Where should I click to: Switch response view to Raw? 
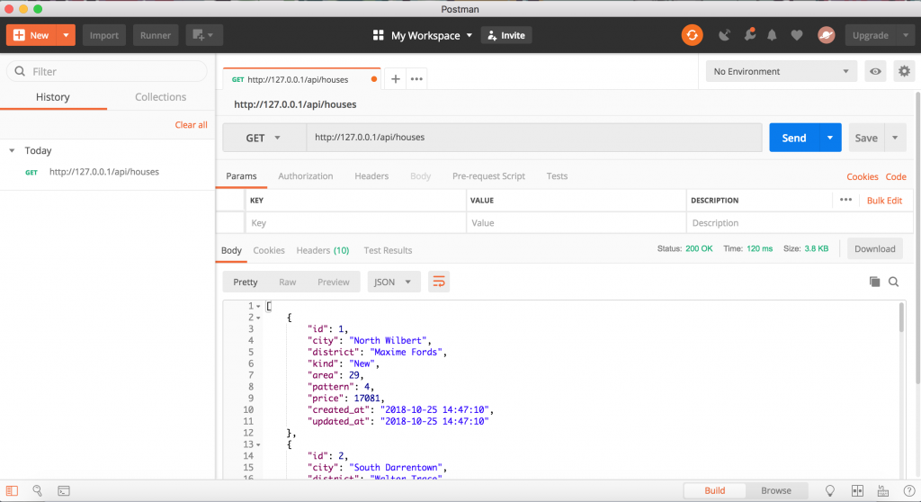point(287,282)
